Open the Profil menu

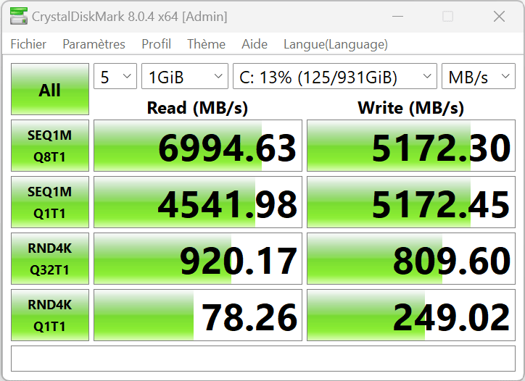tap(156, 44)
